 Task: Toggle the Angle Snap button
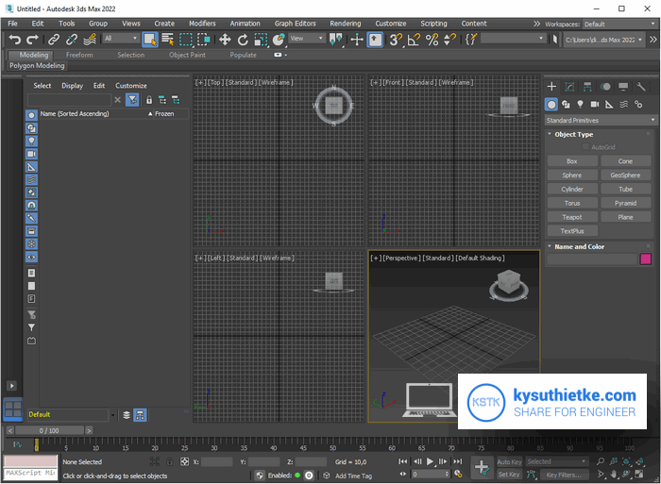pyautogui.click(x=414, y=40)
